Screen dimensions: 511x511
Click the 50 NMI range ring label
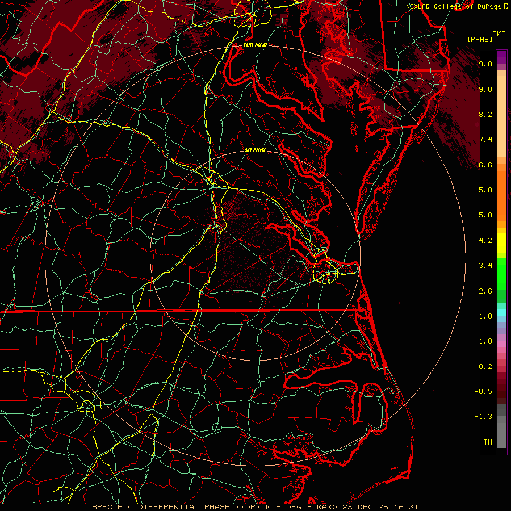[255, 150]
